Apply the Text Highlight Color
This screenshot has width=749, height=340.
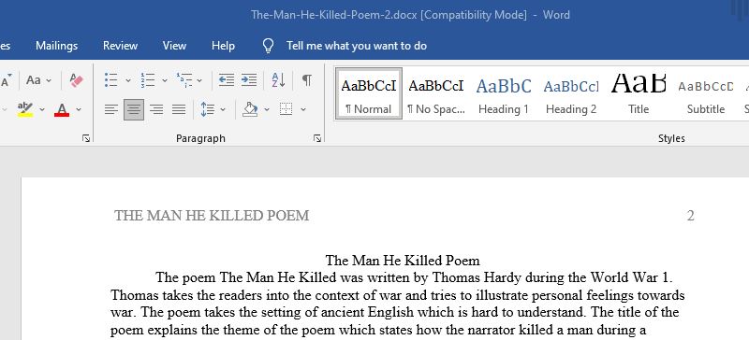(x=25, y=109)
